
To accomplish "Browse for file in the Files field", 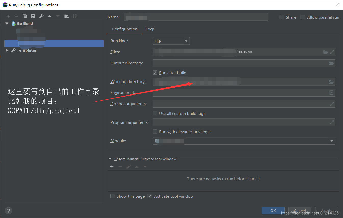I will (326, 52).
